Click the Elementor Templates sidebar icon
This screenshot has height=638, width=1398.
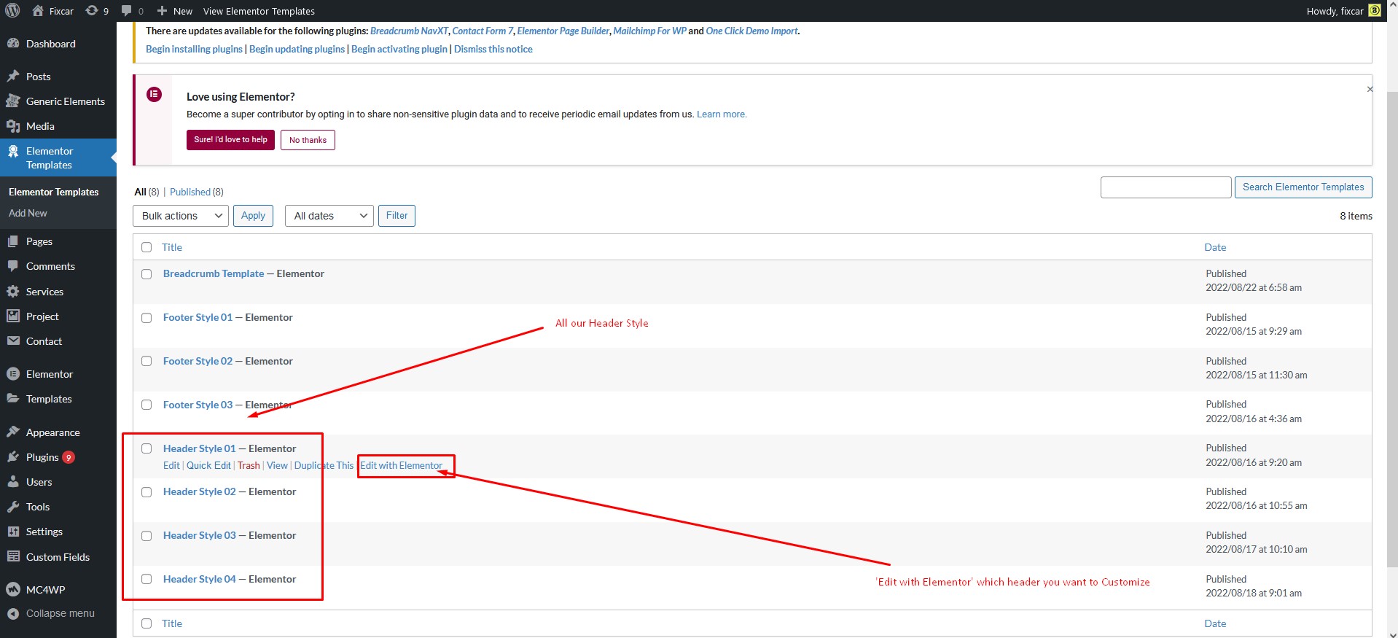13,152
